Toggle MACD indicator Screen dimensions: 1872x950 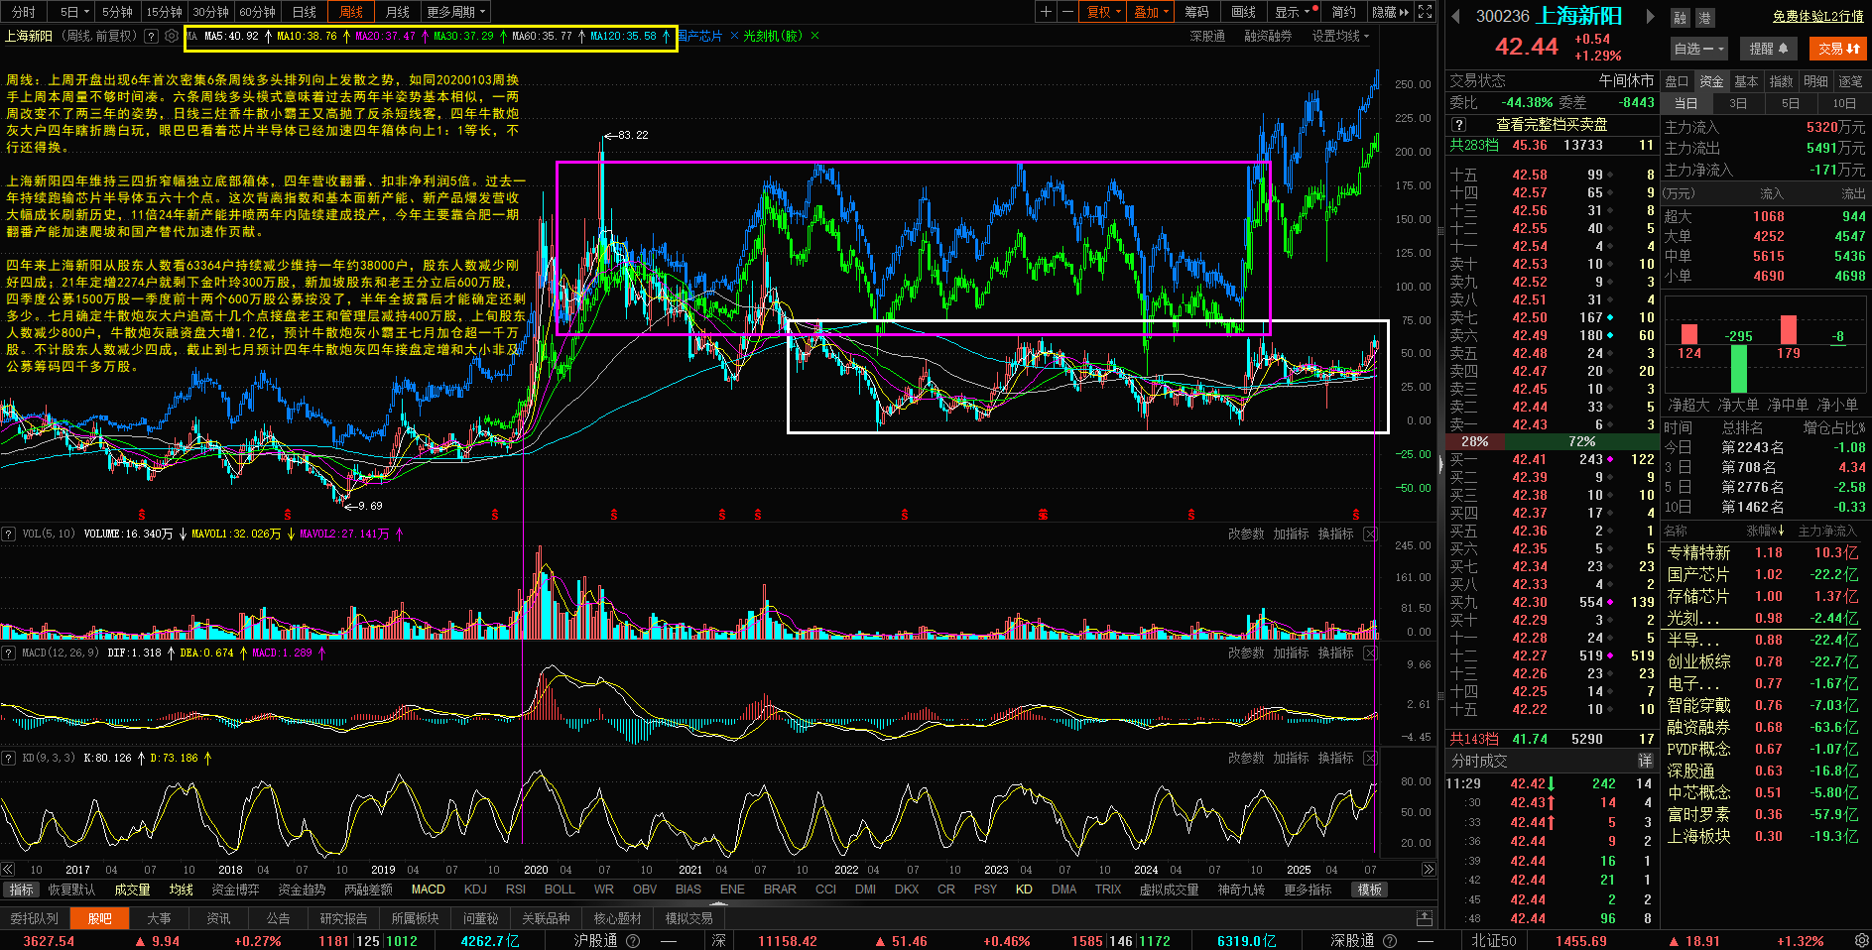pyautogui.click(x=429, y=890)
